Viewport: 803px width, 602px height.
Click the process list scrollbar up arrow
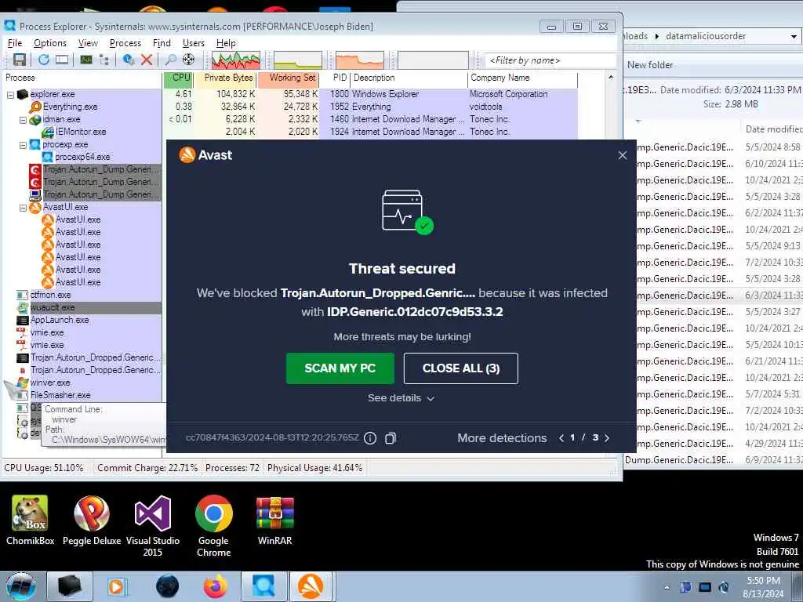(x=611, y=78)
